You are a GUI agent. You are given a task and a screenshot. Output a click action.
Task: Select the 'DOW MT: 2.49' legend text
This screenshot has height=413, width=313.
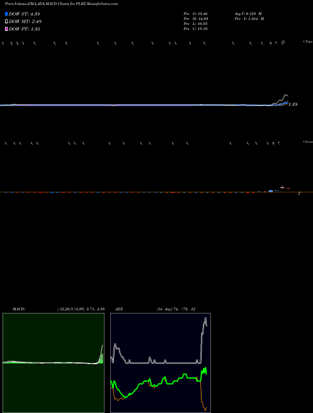pyautogui.click(x=25, y=21)
